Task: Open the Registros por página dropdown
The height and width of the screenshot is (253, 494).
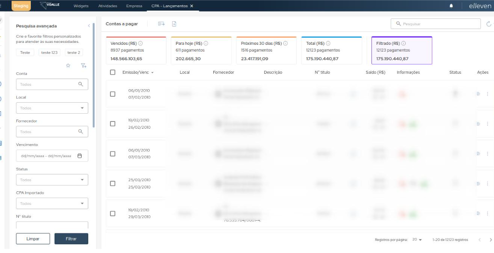Action: (417, 240)
